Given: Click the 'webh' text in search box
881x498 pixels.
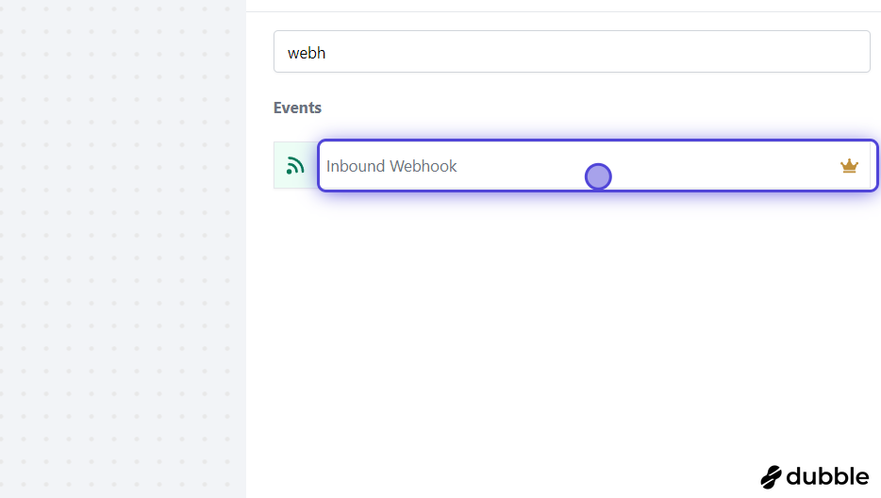Looking at the screenshot, I should [x=307, y=53].
